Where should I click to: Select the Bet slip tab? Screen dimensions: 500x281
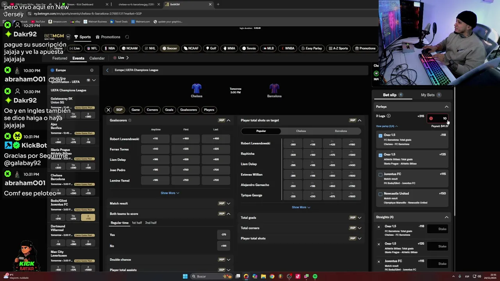click(x=392, y=95)
